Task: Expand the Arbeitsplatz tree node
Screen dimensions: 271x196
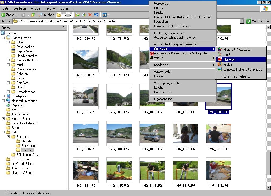Action: (x=3, y=96)
